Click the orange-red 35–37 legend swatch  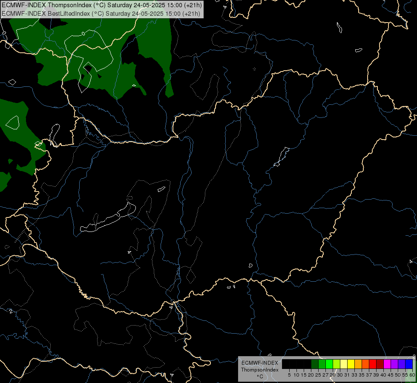click(365, 364)
